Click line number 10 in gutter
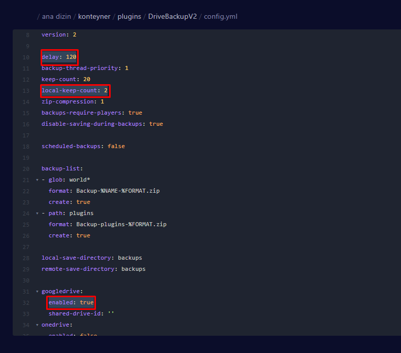Image resolution: width=401 pixels, height=353 pixels. pos(26,57)
